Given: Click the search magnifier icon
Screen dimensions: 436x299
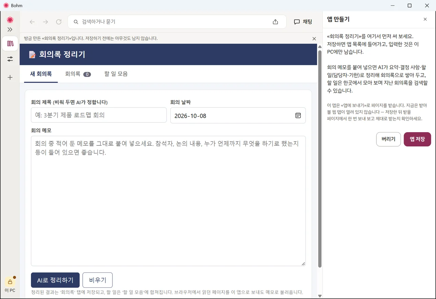Looking at the screenshot, I should pyautogui.click(x=76, y=22).
